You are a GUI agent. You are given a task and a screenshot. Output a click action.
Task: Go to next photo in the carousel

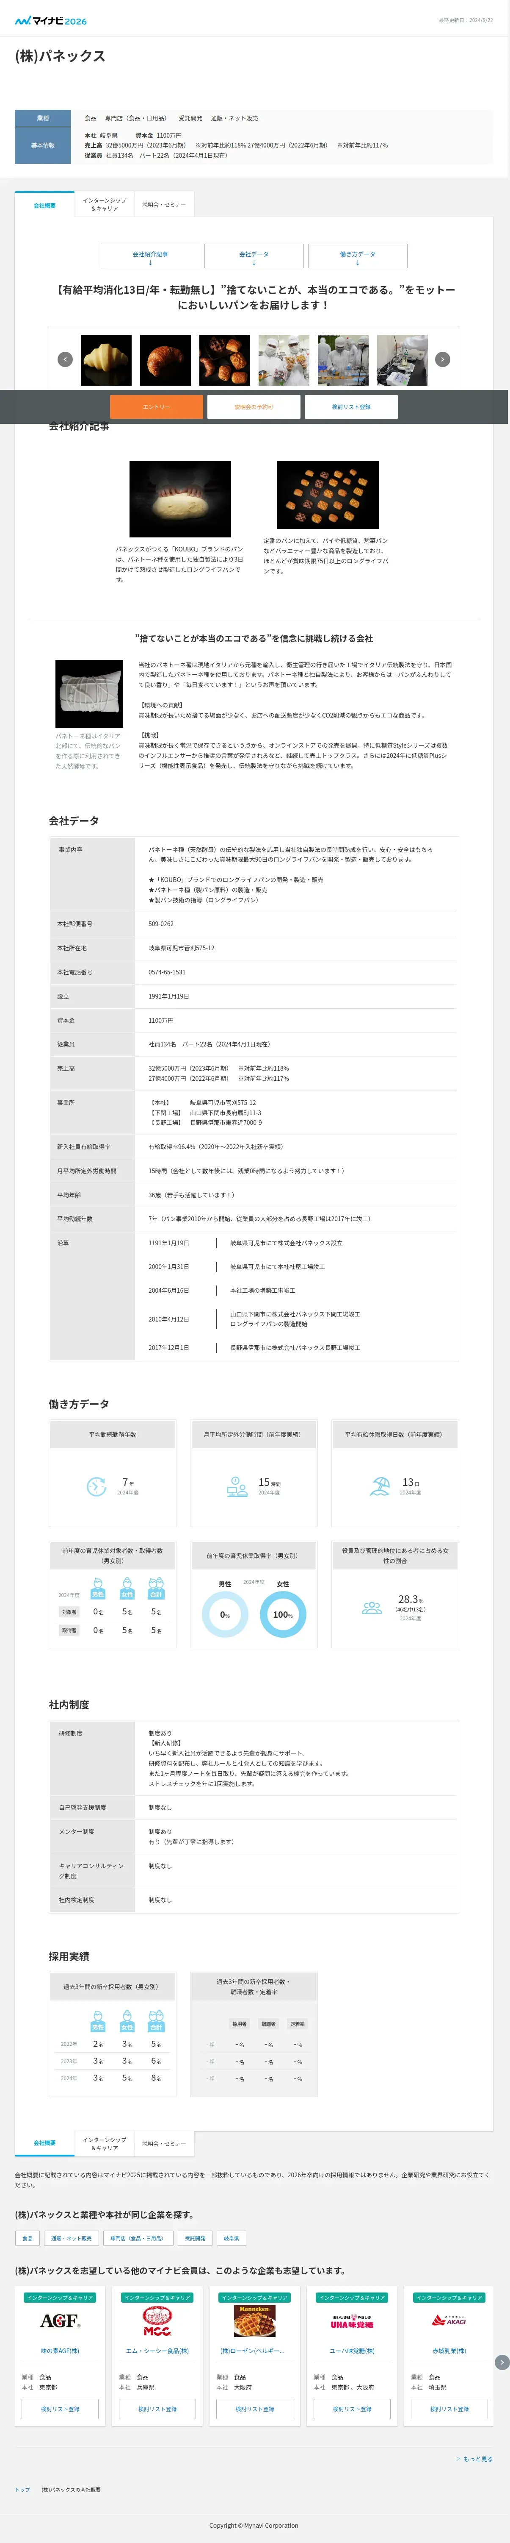coord(443,359)
